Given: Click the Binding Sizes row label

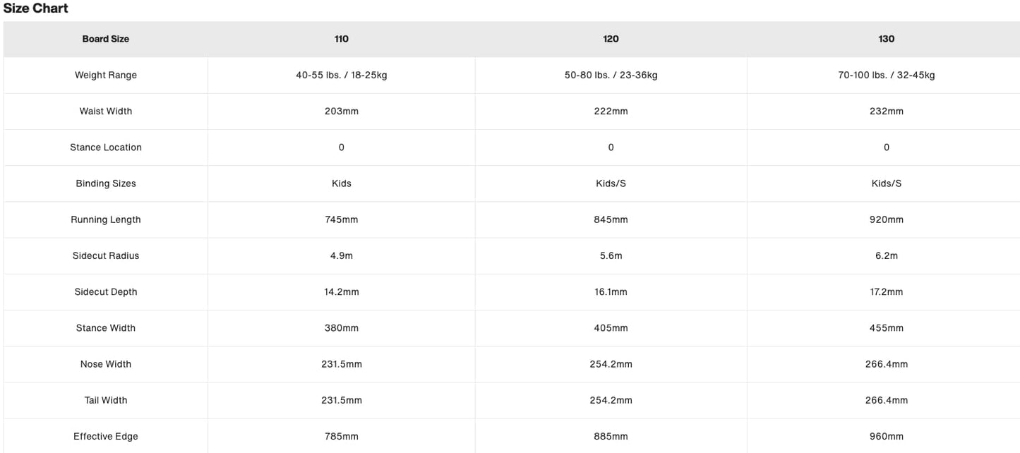Looking at the screenshot, I should (x=106, y=183).
